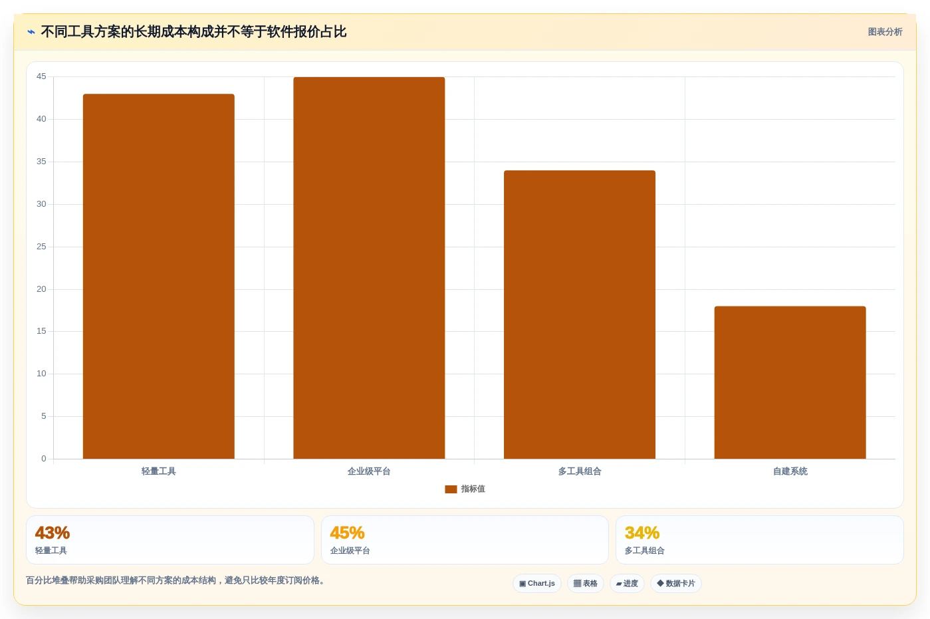Click the 指标值 legend label
930x619 pixels.
(473, 489)
